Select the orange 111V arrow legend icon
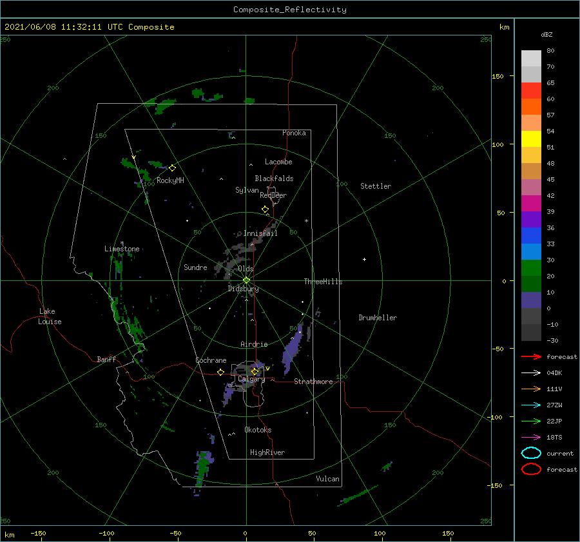The height and width of the screenshot is (542, 580). (531, 389)
